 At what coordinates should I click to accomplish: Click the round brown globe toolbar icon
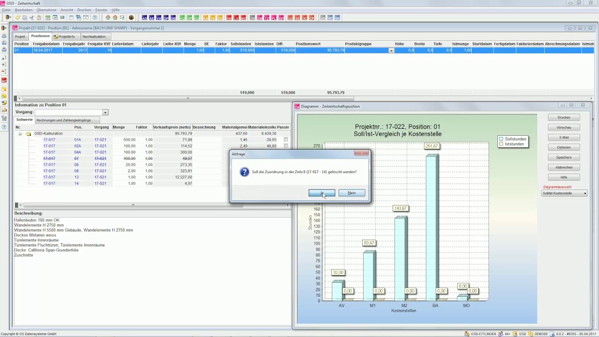click(x=131, y=18)
